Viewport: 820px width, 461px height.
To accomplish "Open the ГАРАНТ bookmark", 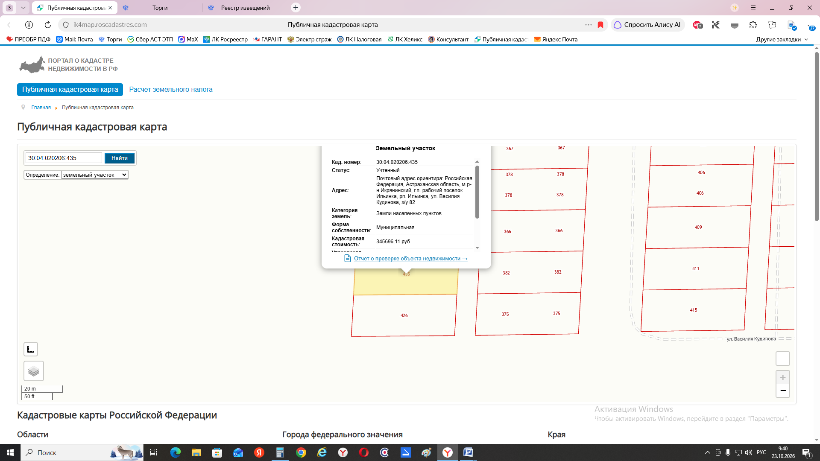I will (267, 39).
